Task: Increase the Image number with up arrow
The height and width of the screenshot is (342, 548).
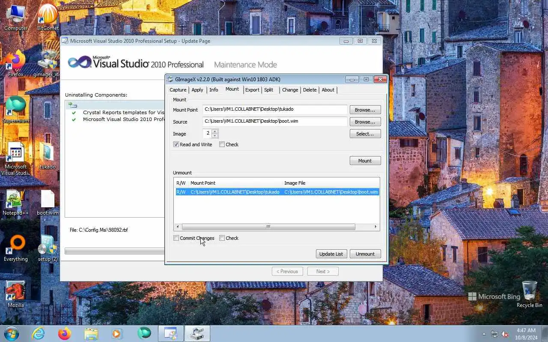Action: coord(215,131)
